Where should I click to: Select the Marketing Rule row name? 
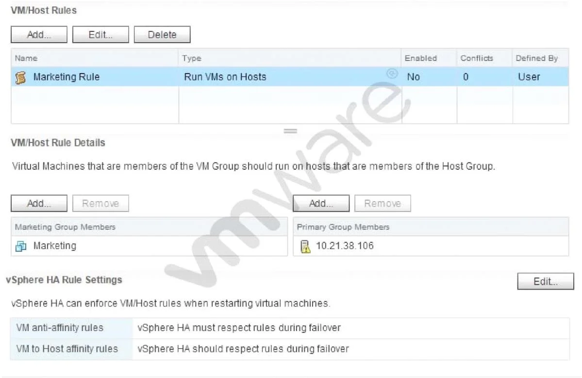67,77
